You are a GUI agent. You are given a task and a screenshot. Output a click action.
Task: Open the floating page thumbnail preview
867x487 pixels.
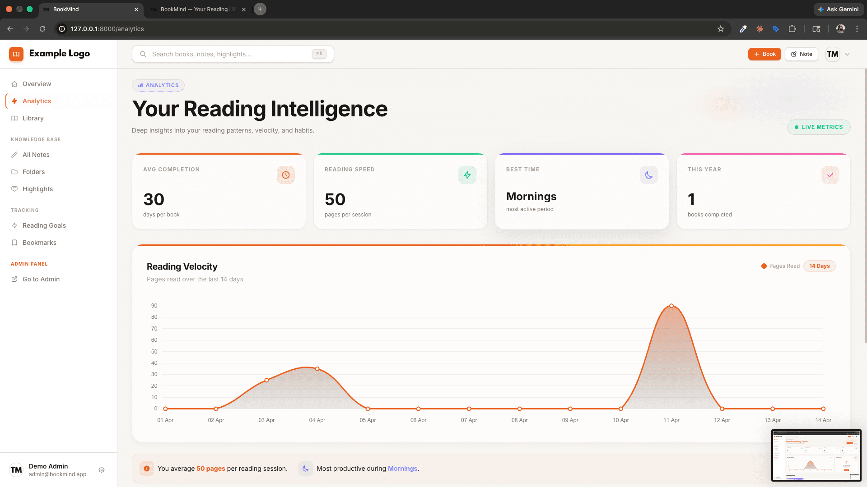tap(816, 455)
